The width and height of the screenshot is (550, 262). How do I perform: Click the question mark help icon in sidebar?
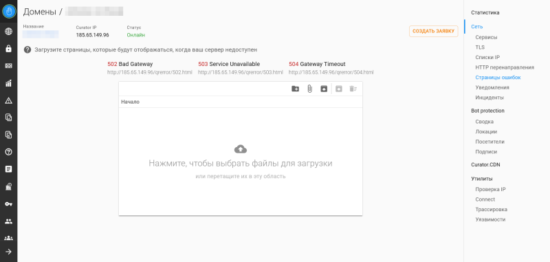pyautogui.click(x=8, y=152)
